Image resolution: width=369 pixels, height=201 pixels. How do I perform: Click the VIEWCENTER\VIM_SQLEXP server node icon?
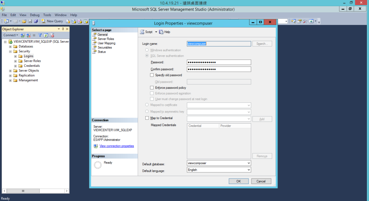(10, 41)
